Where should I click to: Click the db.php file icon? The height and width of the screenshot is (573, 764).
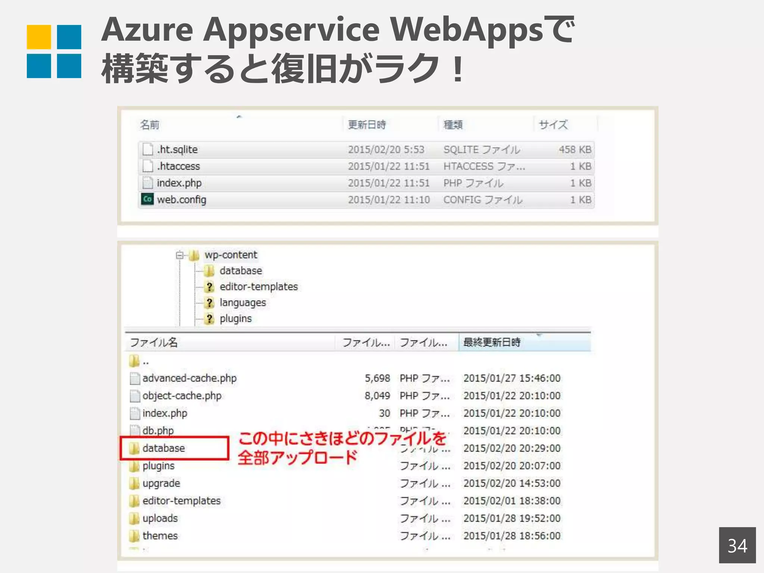pyautogui.click(x=135, y=430)
